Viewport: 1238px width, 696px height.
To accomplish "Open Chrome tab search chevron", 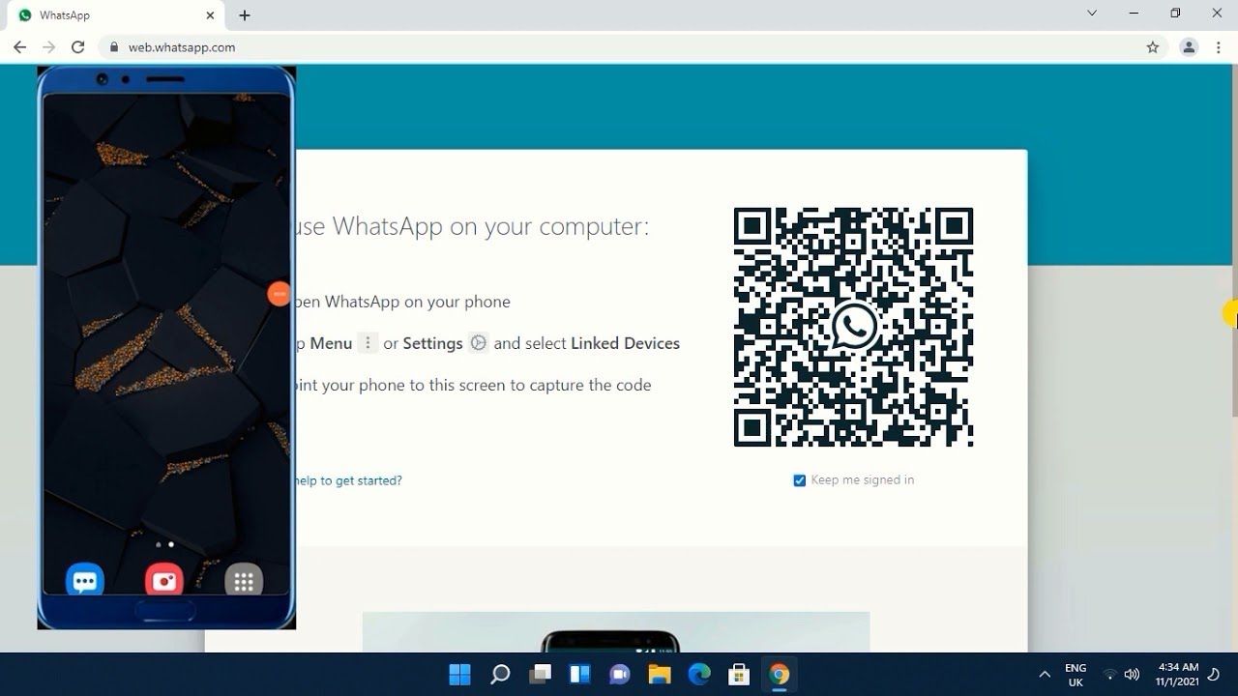I will click(1092, 14).
